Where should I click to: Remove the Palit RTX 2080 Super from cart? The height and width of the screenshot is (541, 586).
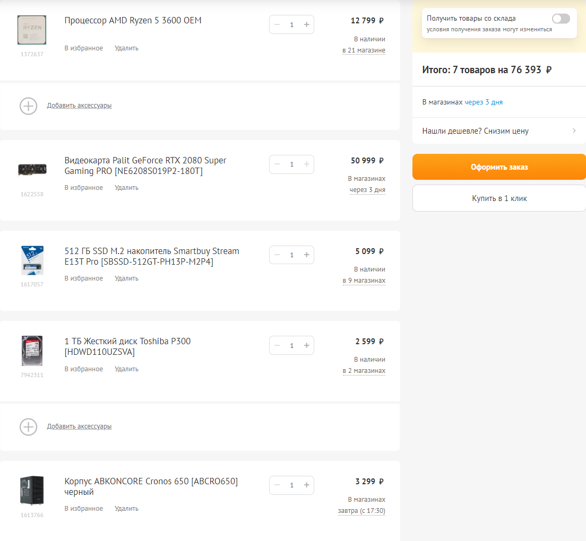coord(126,188)
